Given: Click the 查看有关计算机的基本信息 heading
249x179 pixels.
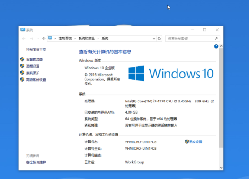Looking at the screenshot, I should point(105,52).
